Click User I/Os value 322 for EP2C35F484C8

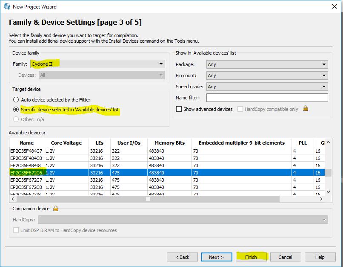coord(116,158)
